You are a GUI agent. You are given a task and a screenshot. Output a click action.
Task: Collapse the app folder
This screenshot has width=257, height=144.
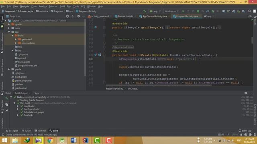pos(9,32)
